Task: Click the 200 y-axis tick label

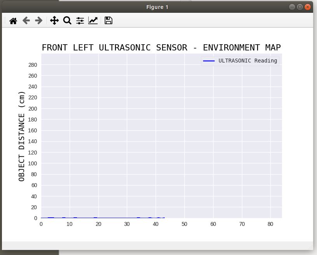Action: pyautogui.click(x=33, y=109)
